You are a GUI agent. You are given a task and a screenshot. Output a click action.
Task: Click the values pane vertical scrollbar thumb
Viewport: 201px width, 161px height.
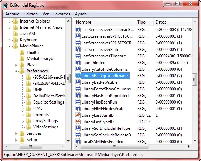195,79
